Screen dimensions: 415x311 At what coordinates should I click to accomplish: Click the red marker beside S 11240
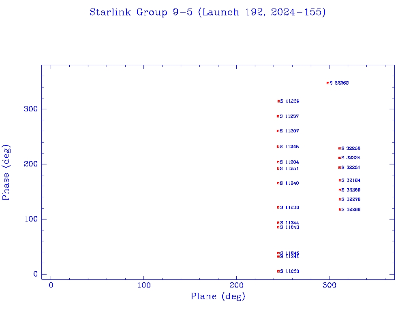tap(278, 183)
